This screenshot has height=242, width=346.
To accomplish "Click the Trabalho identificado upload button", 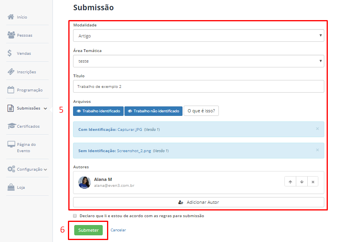I will coord(98,111).
